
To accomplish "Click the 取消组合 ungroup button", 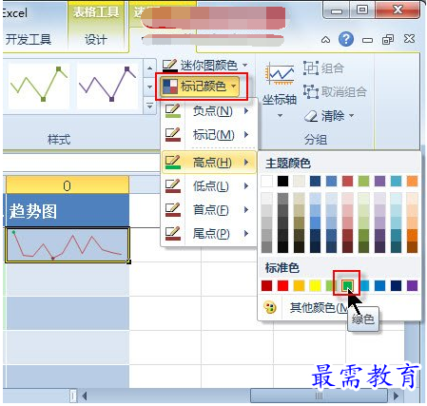I will 335,92.
